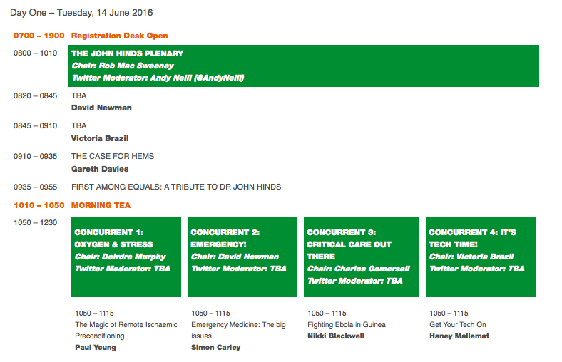Click 'Twitter Moderator: TBA' in Concurrent 3 box
Image resolution: width=562 pixels, height=362 pixels.
pyautogui.click(x=355, y=281)
